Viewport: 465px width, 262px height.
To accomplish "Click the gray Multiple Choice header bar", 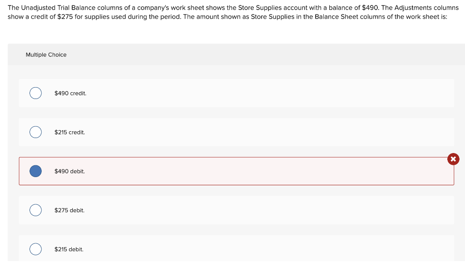I will (x=236, y=54).
